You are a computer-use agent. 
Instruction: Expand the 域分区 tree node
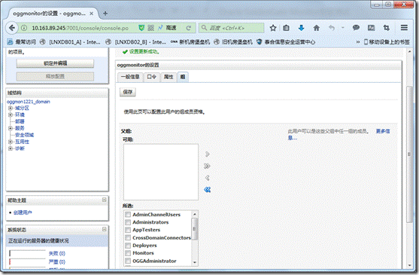click(10, 108)
